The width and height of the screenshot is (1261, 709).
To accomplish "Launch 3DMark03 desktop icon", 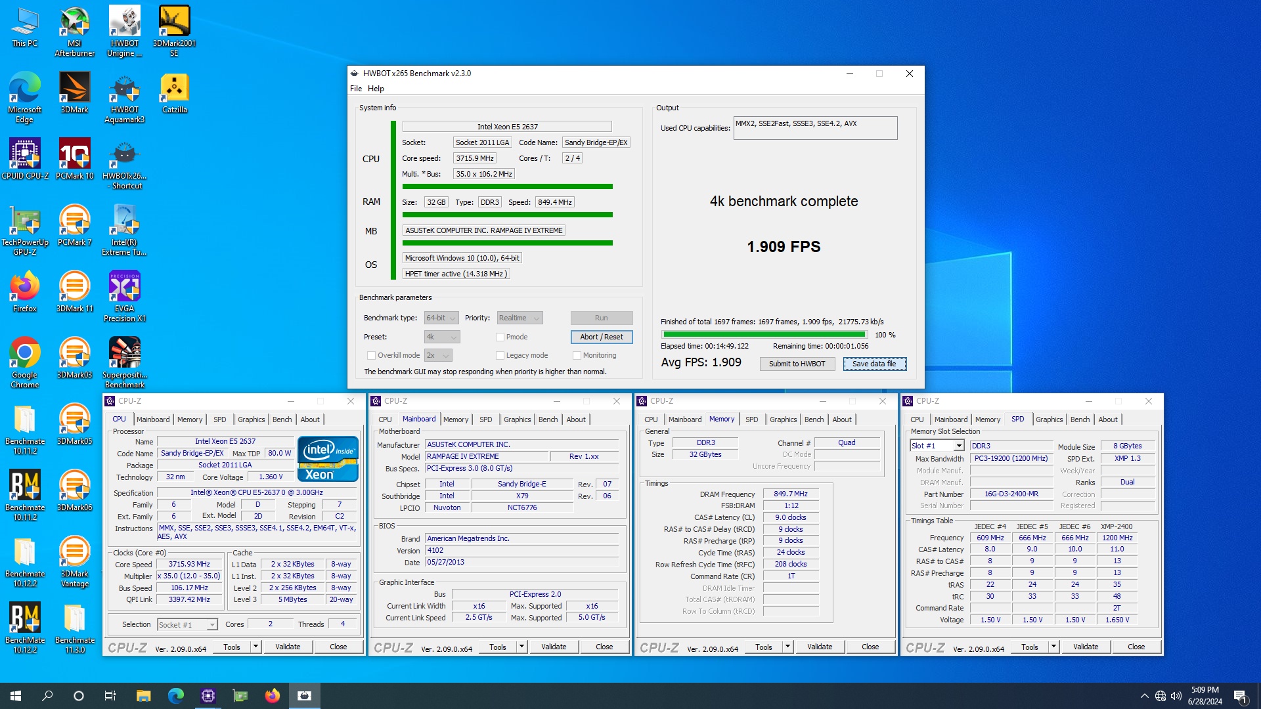I will tap(74, 358).
